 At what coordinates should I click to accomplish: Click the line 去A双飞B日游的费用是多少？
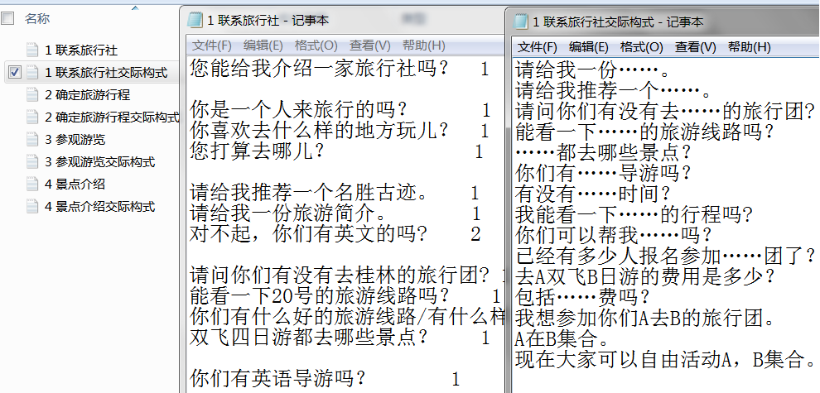[644, 276]
